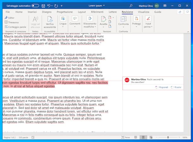Redo the last action
The height and width of the screenshot is (142, 193).
click(x=56, y=6)
